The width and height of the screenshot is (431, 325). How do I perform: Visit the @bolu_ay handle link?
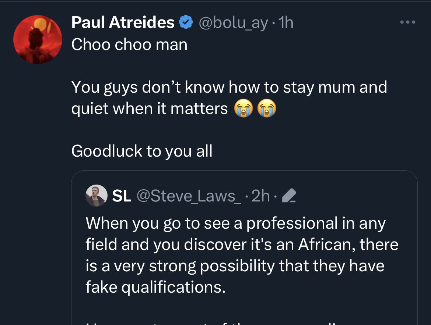tap(233, 23)
